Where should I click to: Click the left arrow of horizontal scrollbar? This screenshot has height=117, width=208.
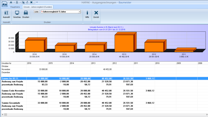coord(3,115)
